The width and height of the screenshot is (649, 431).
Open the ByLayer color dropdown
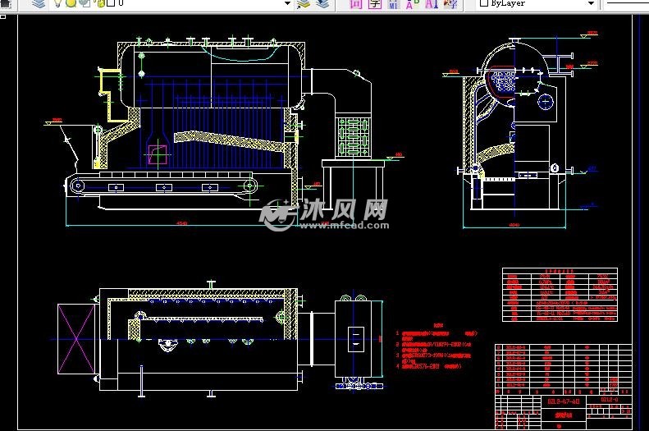click(591, 3)
